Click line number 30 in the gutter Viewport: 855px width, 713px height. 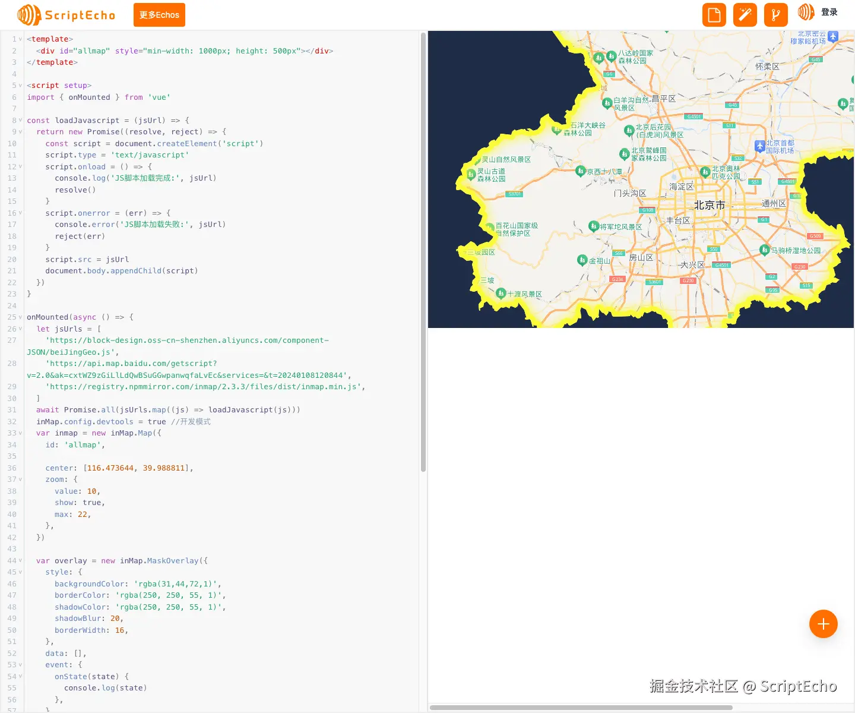click(x=12, y=399)
